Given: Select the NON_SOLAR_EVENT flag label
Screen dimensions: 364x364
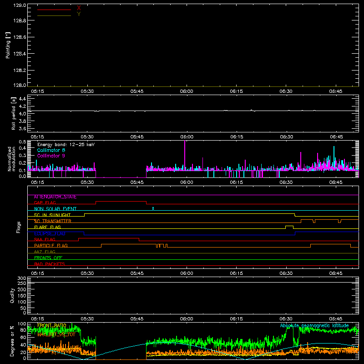Looking at the screenshot, I should 55,209.
